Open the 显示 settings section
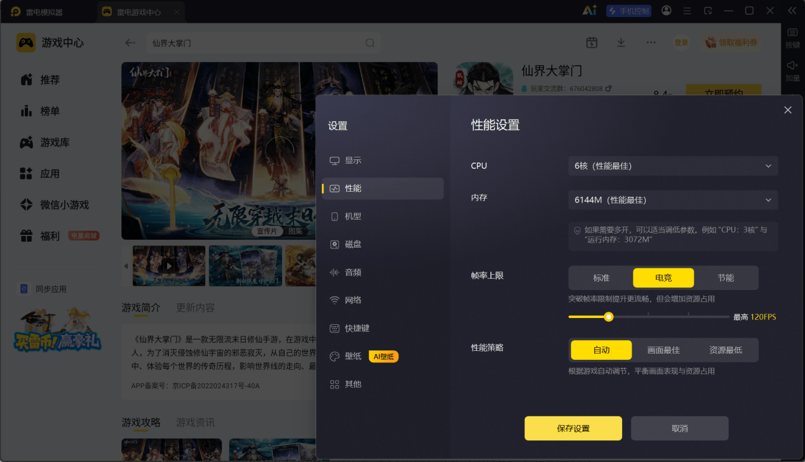 tap(382, 161)
